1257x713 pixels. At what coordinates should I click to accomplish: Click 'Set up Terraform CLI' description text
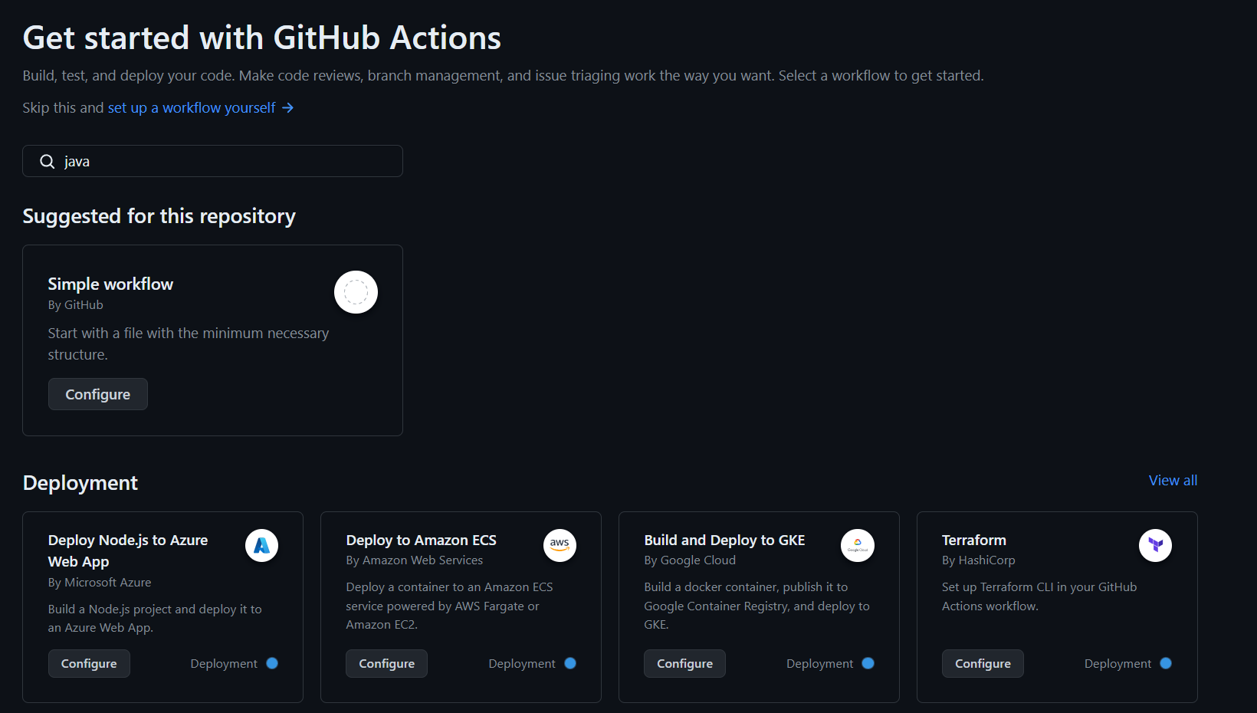tap(1039, 596)
